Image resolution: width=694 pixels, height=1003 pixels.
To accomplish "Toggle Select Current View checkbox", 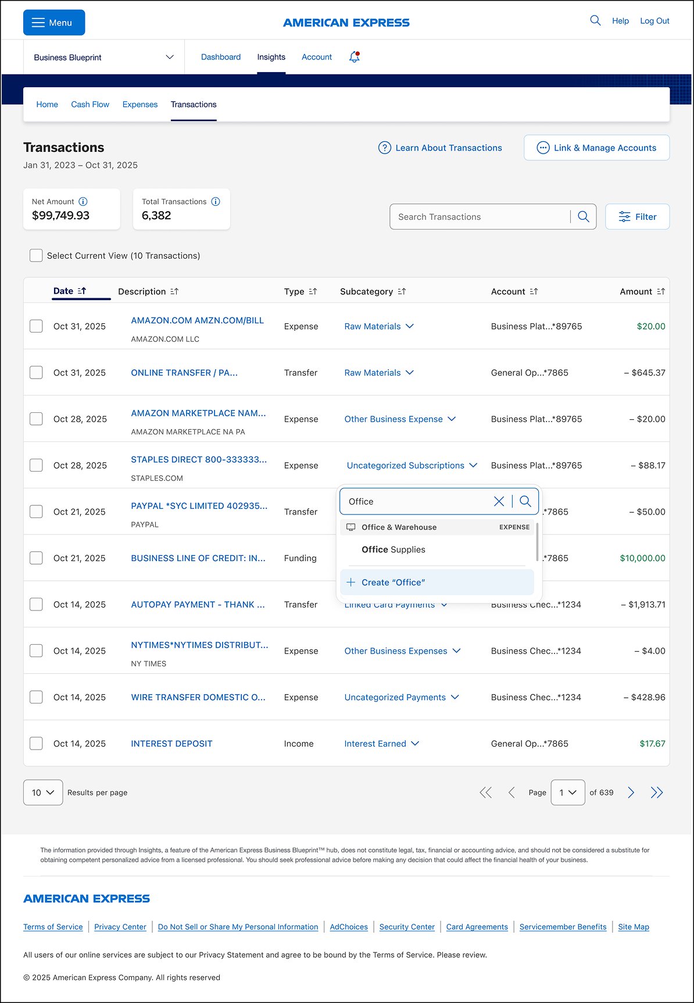I will 36,255.
